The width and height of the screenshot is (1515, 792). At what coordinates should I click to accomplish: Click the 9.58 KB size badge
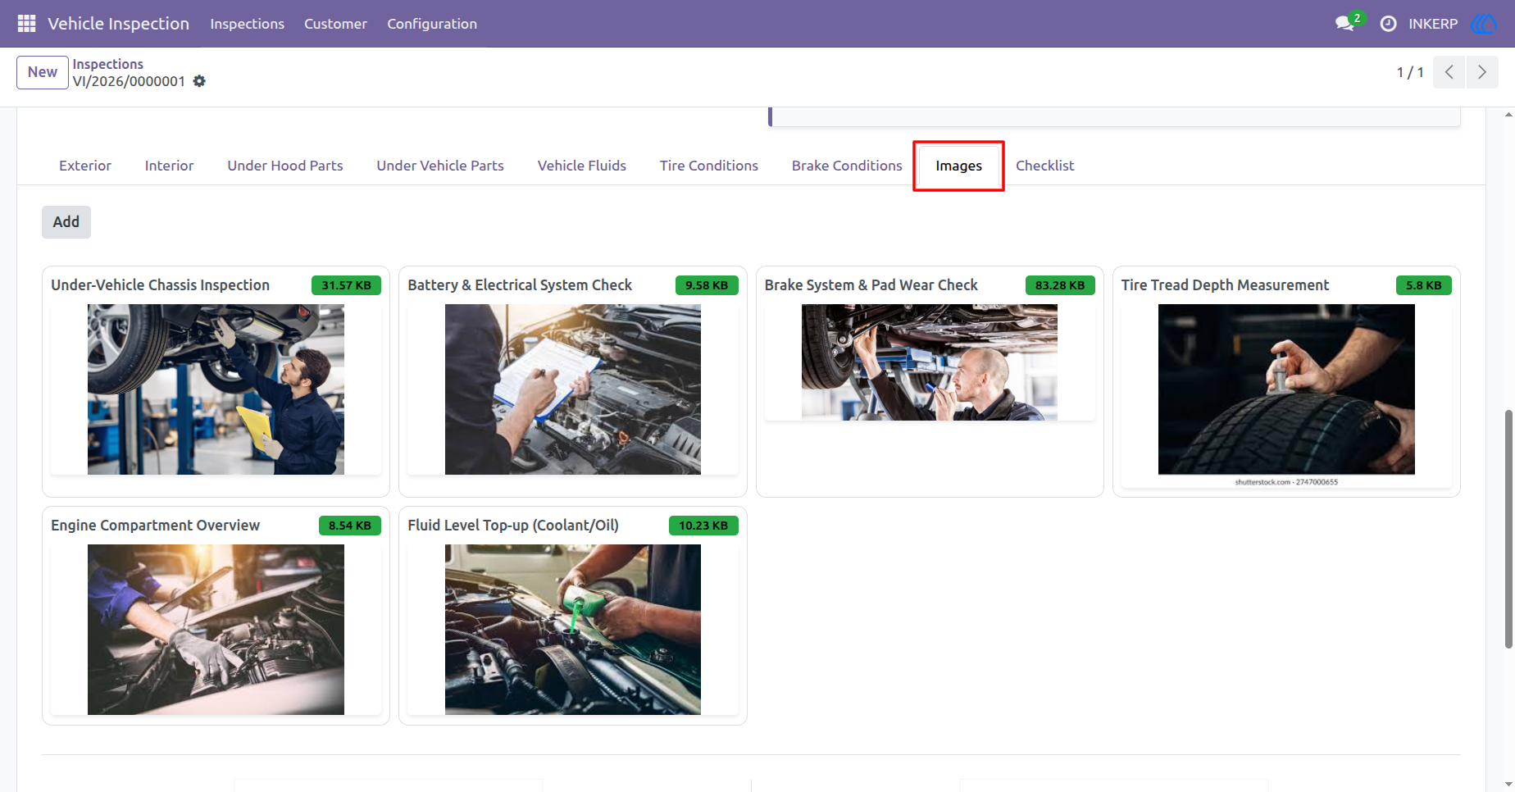coord(707,285)
